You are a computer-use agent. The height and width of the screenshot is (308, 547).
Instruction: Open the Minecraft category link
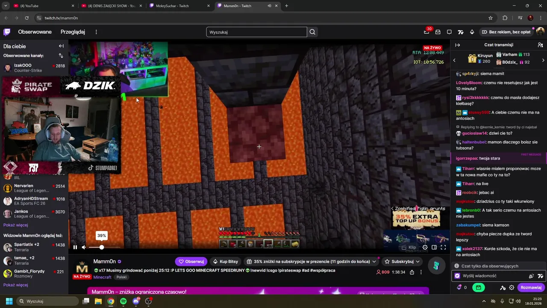point(102,277)
